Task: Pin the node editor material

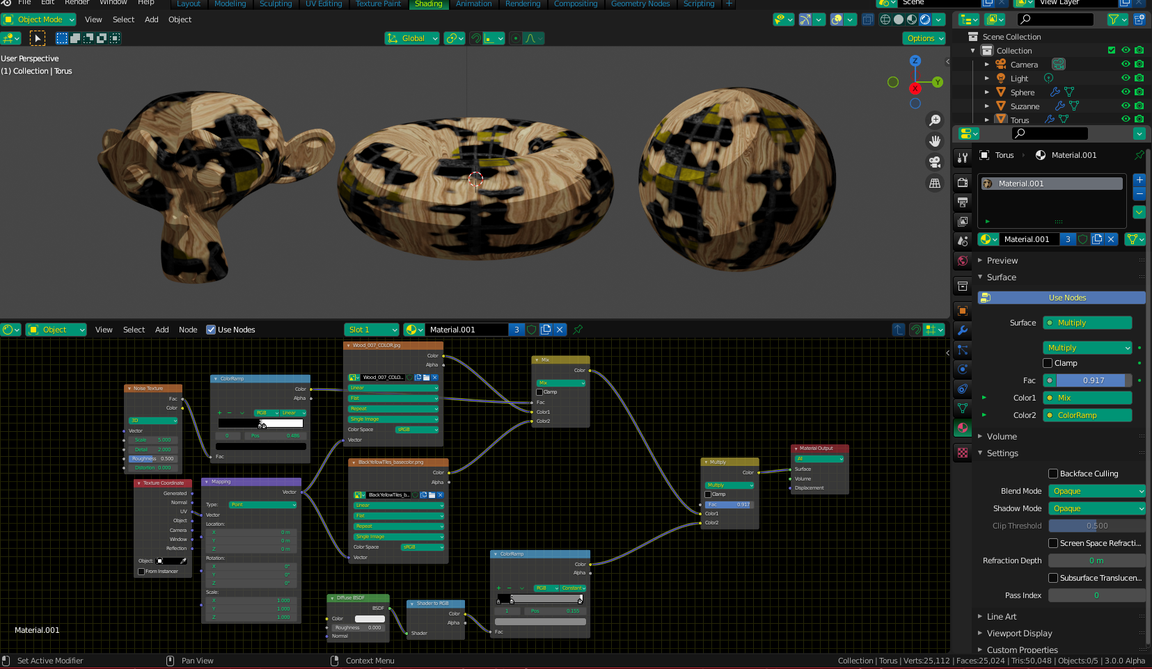Action: coord(578,330)
